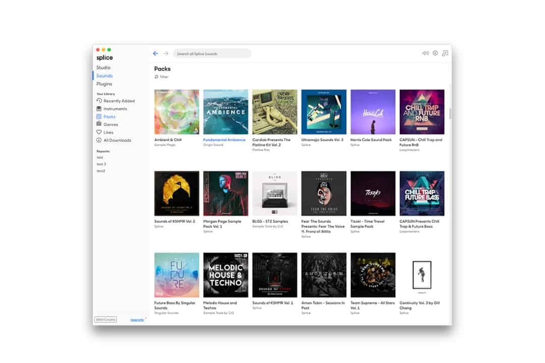Open Fear The Sounds pack cover

tap(323, 194)
